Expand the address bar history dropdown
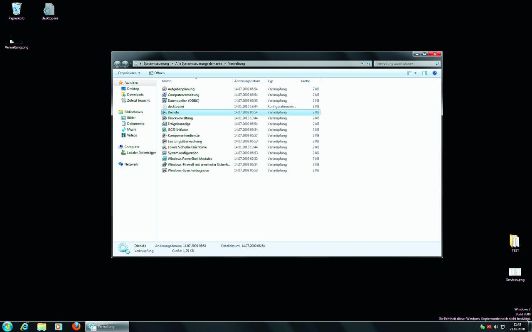532x332 pixels. (362, 63)
